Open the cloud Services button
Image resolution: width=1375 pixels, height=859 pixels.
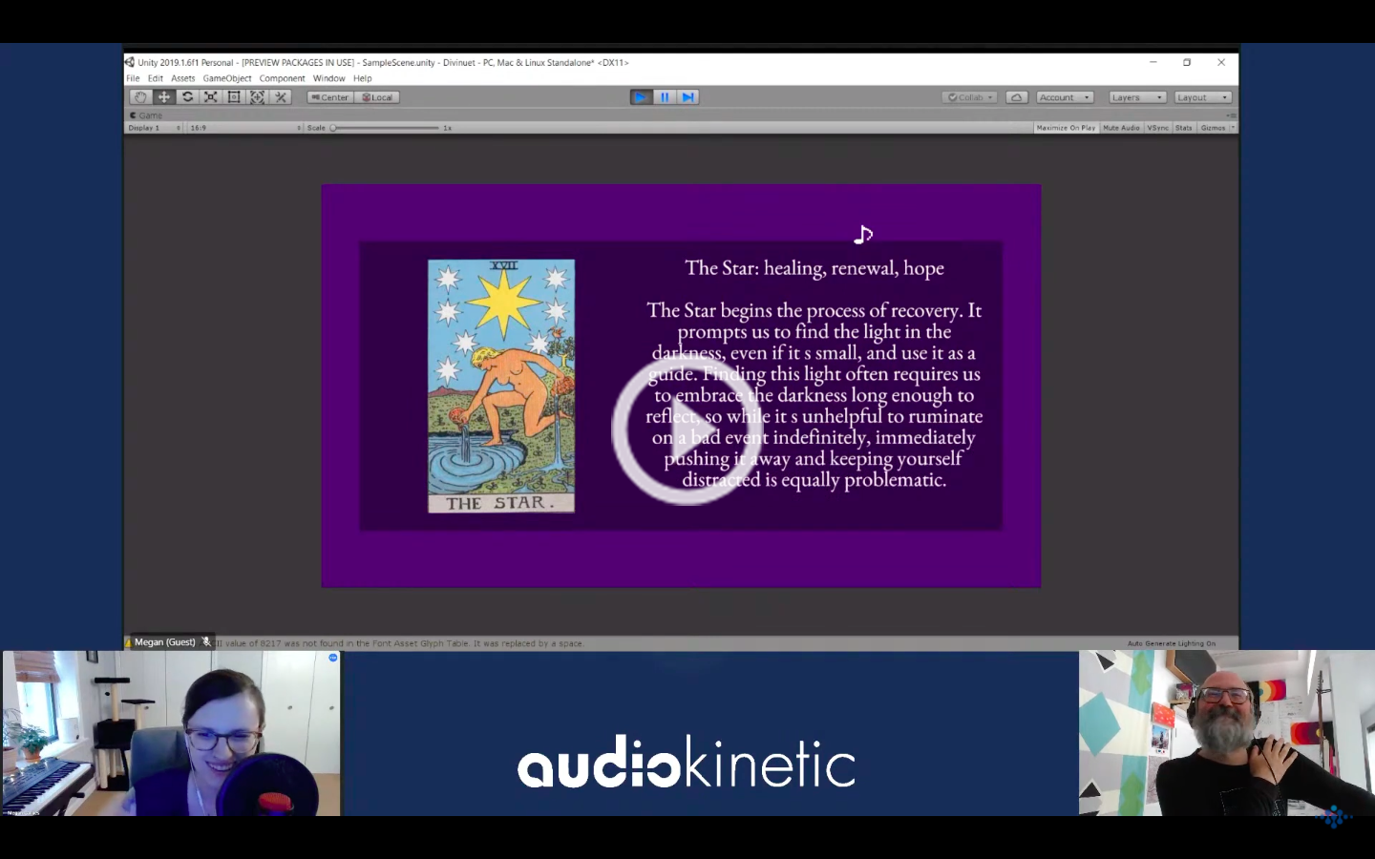[x=1017, y=97]
